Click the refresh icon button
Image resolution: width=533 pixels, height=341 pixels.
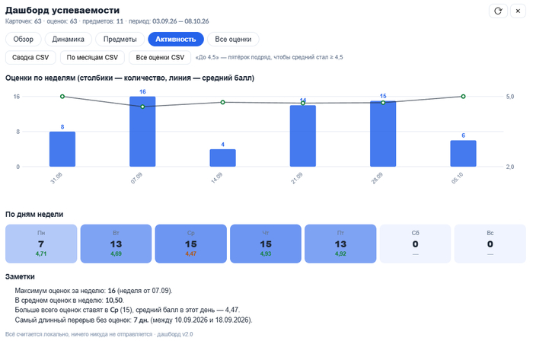point(498,11)
